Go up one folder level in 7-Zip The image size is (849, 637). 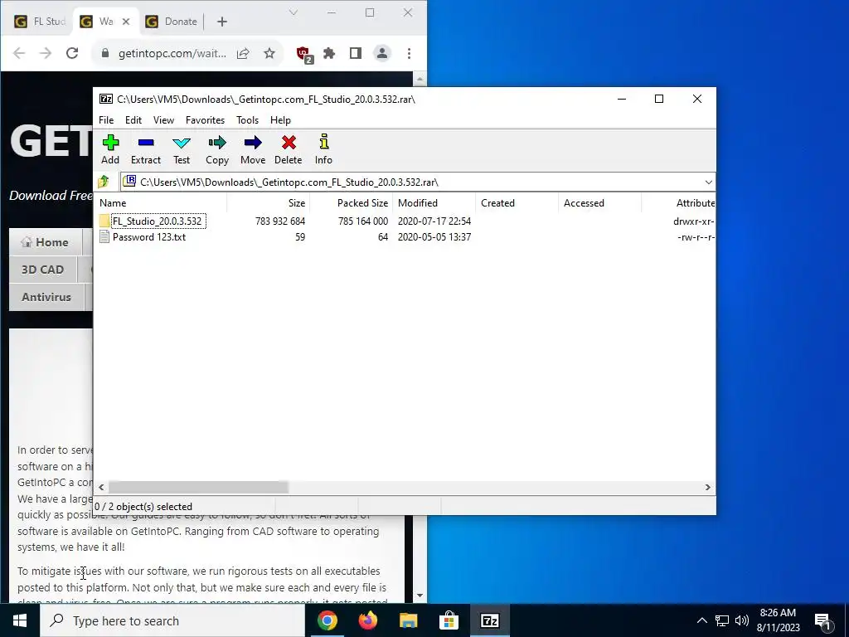click(x=104, y=182)
